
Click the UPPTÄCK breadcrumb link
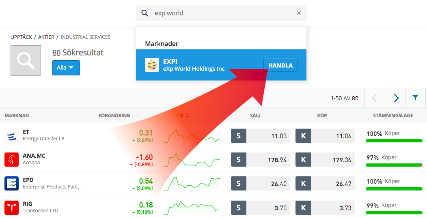pyautogui.click(x=21, y=37)
